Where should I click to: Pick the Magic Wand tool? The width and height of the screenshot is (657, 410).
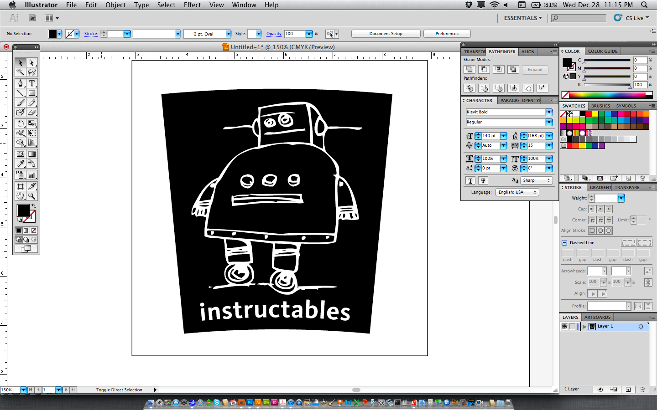pos(20,72)
